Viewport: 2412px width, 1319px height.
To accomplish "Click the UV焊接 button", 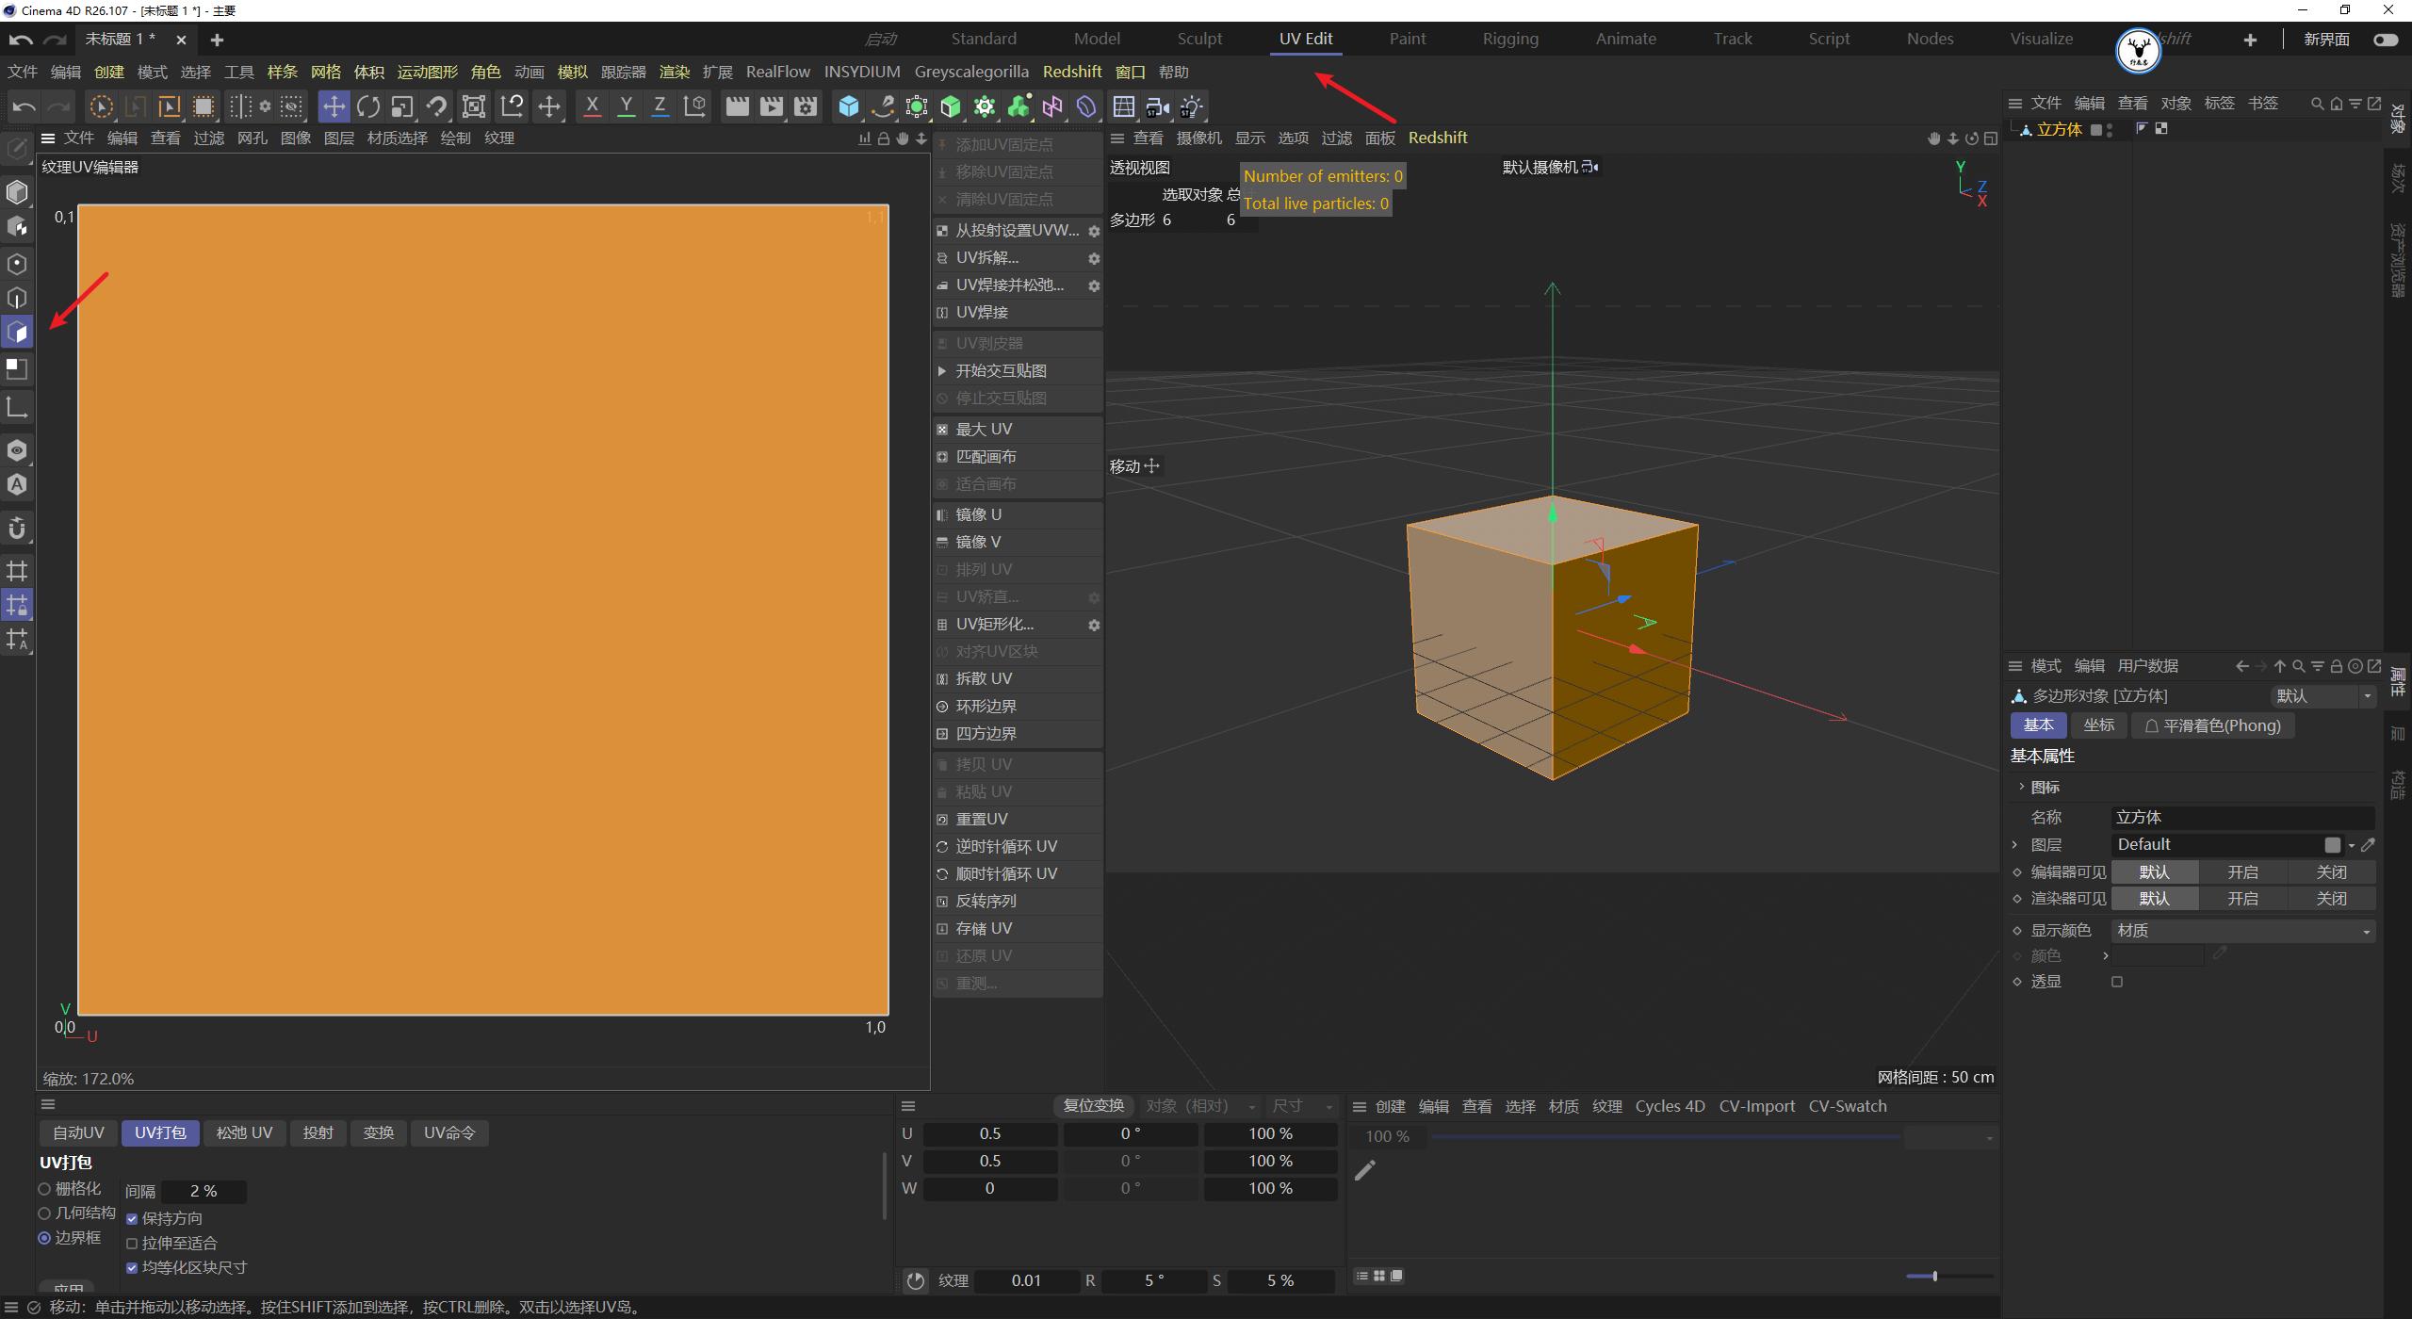I will pos(982,312).
